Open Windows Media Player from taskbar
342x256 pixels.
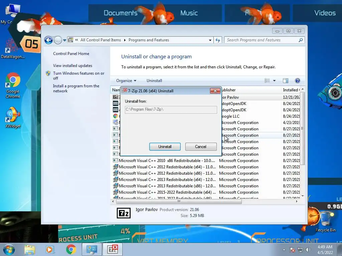coord(50,249)
